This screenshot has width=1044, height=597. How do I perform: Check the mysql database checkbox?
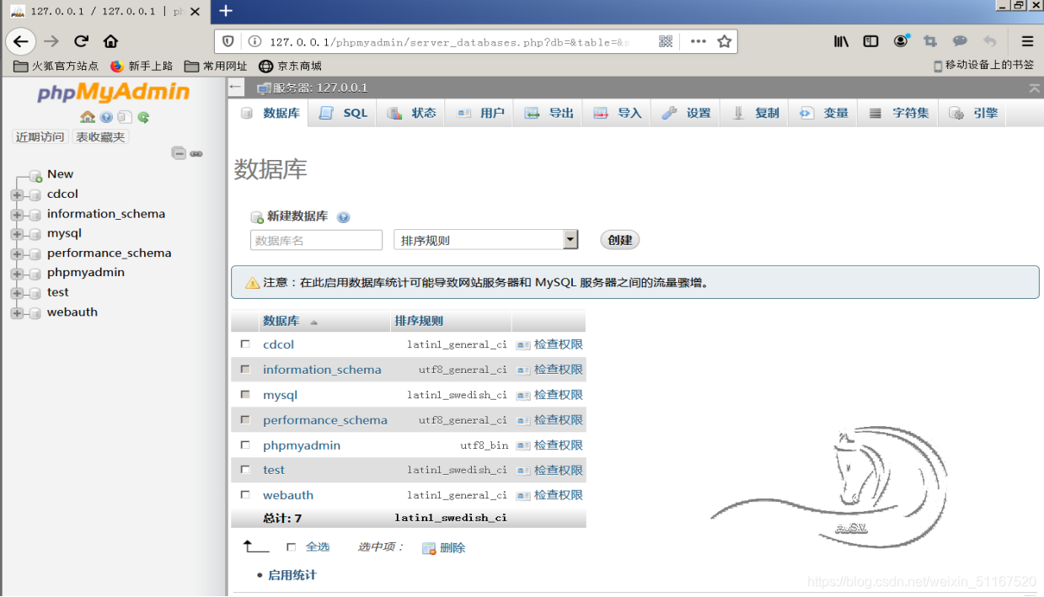tap(245, 394)
